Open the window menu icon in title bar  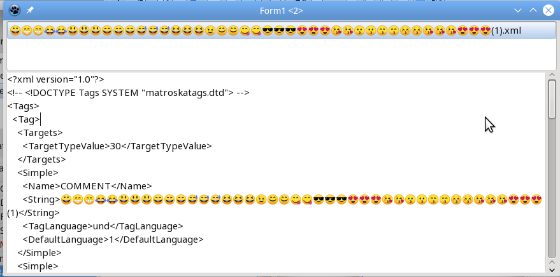[15, 10]
